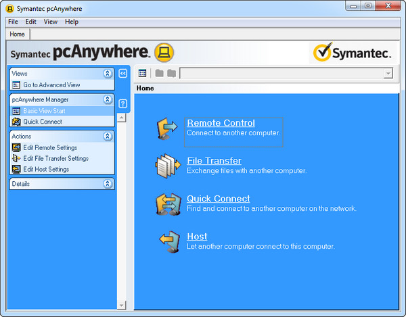Viewport: 406px width, 317px height.
Task: Click the sidebar scrollbar up arrow
Action: pyautogui.click(x=121, y=118)
